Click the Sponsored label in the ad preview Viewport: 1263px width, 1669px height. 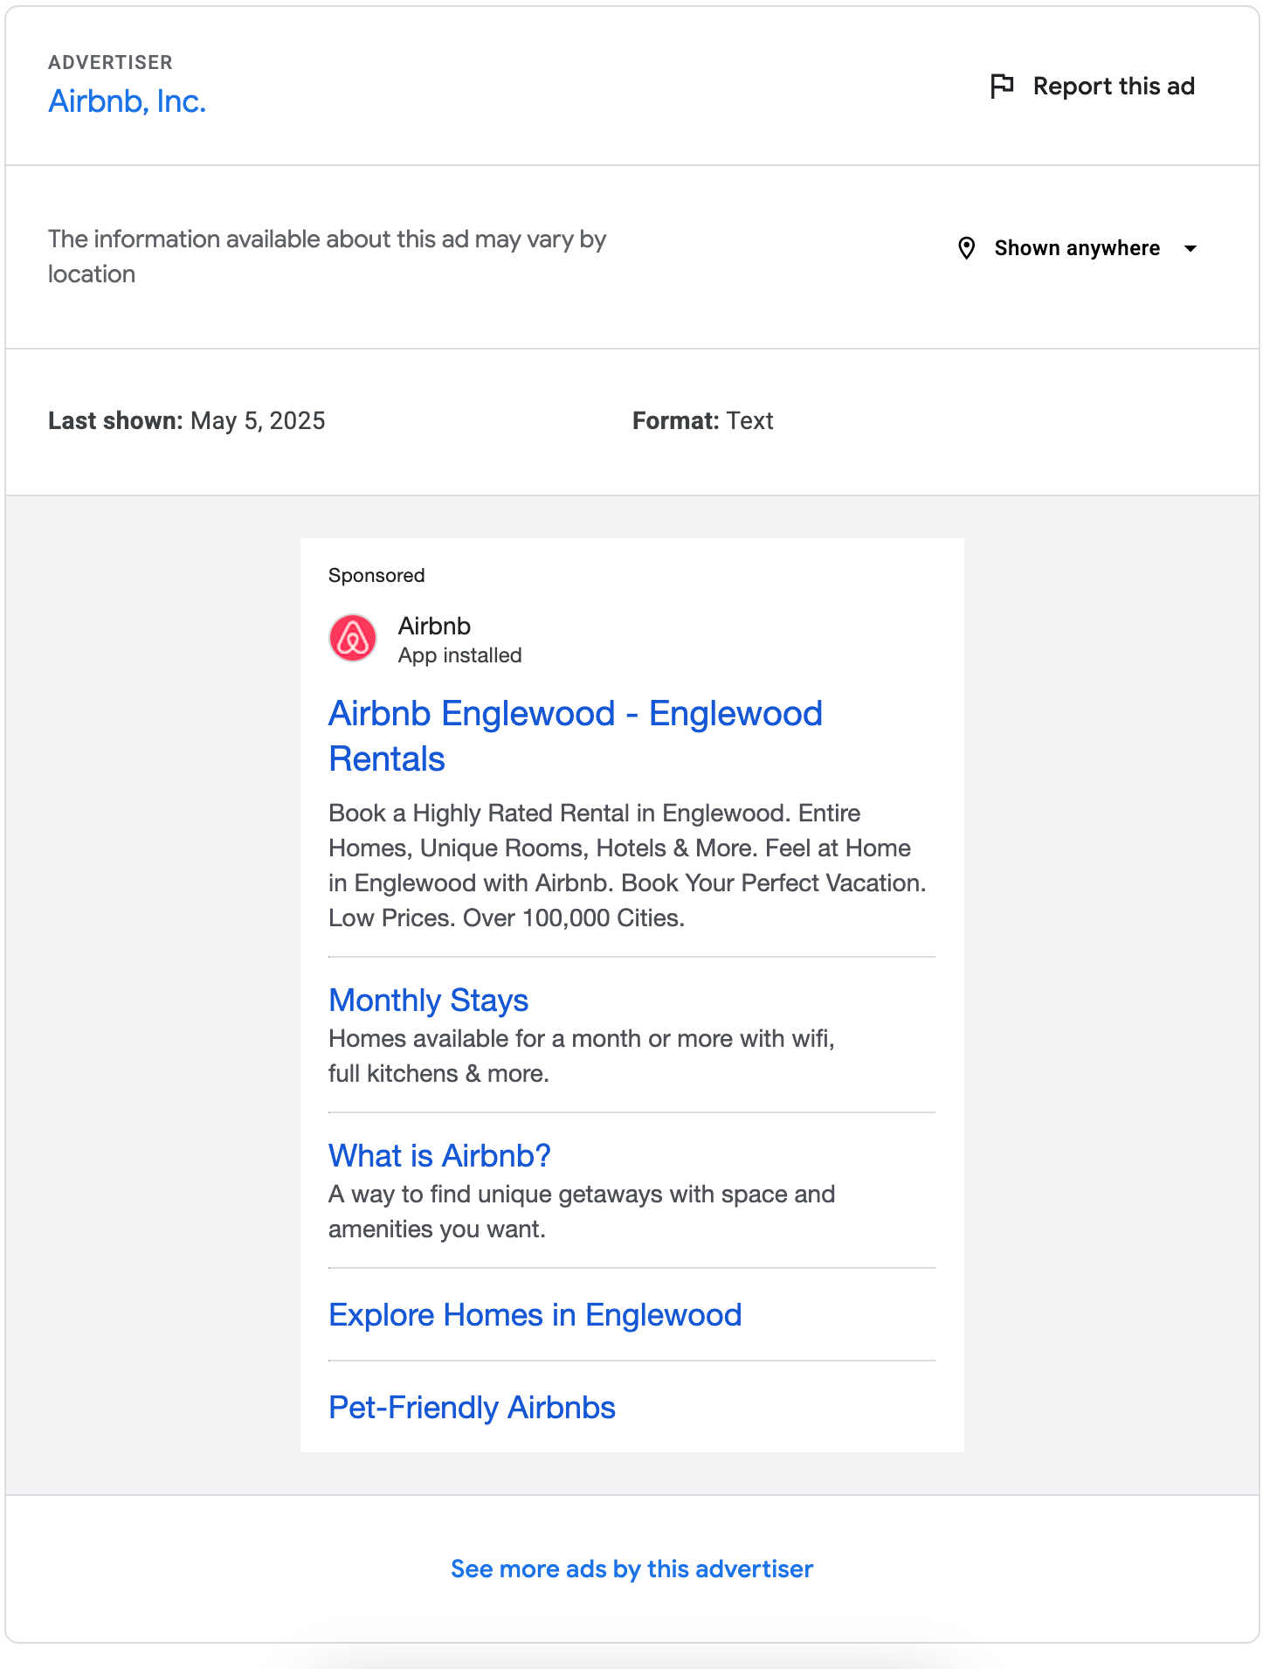376,575
